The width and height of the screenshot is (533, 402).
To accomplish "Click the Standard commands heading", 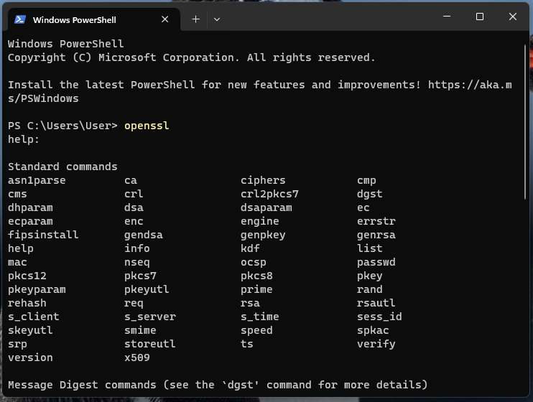I will tap(62, 167).
